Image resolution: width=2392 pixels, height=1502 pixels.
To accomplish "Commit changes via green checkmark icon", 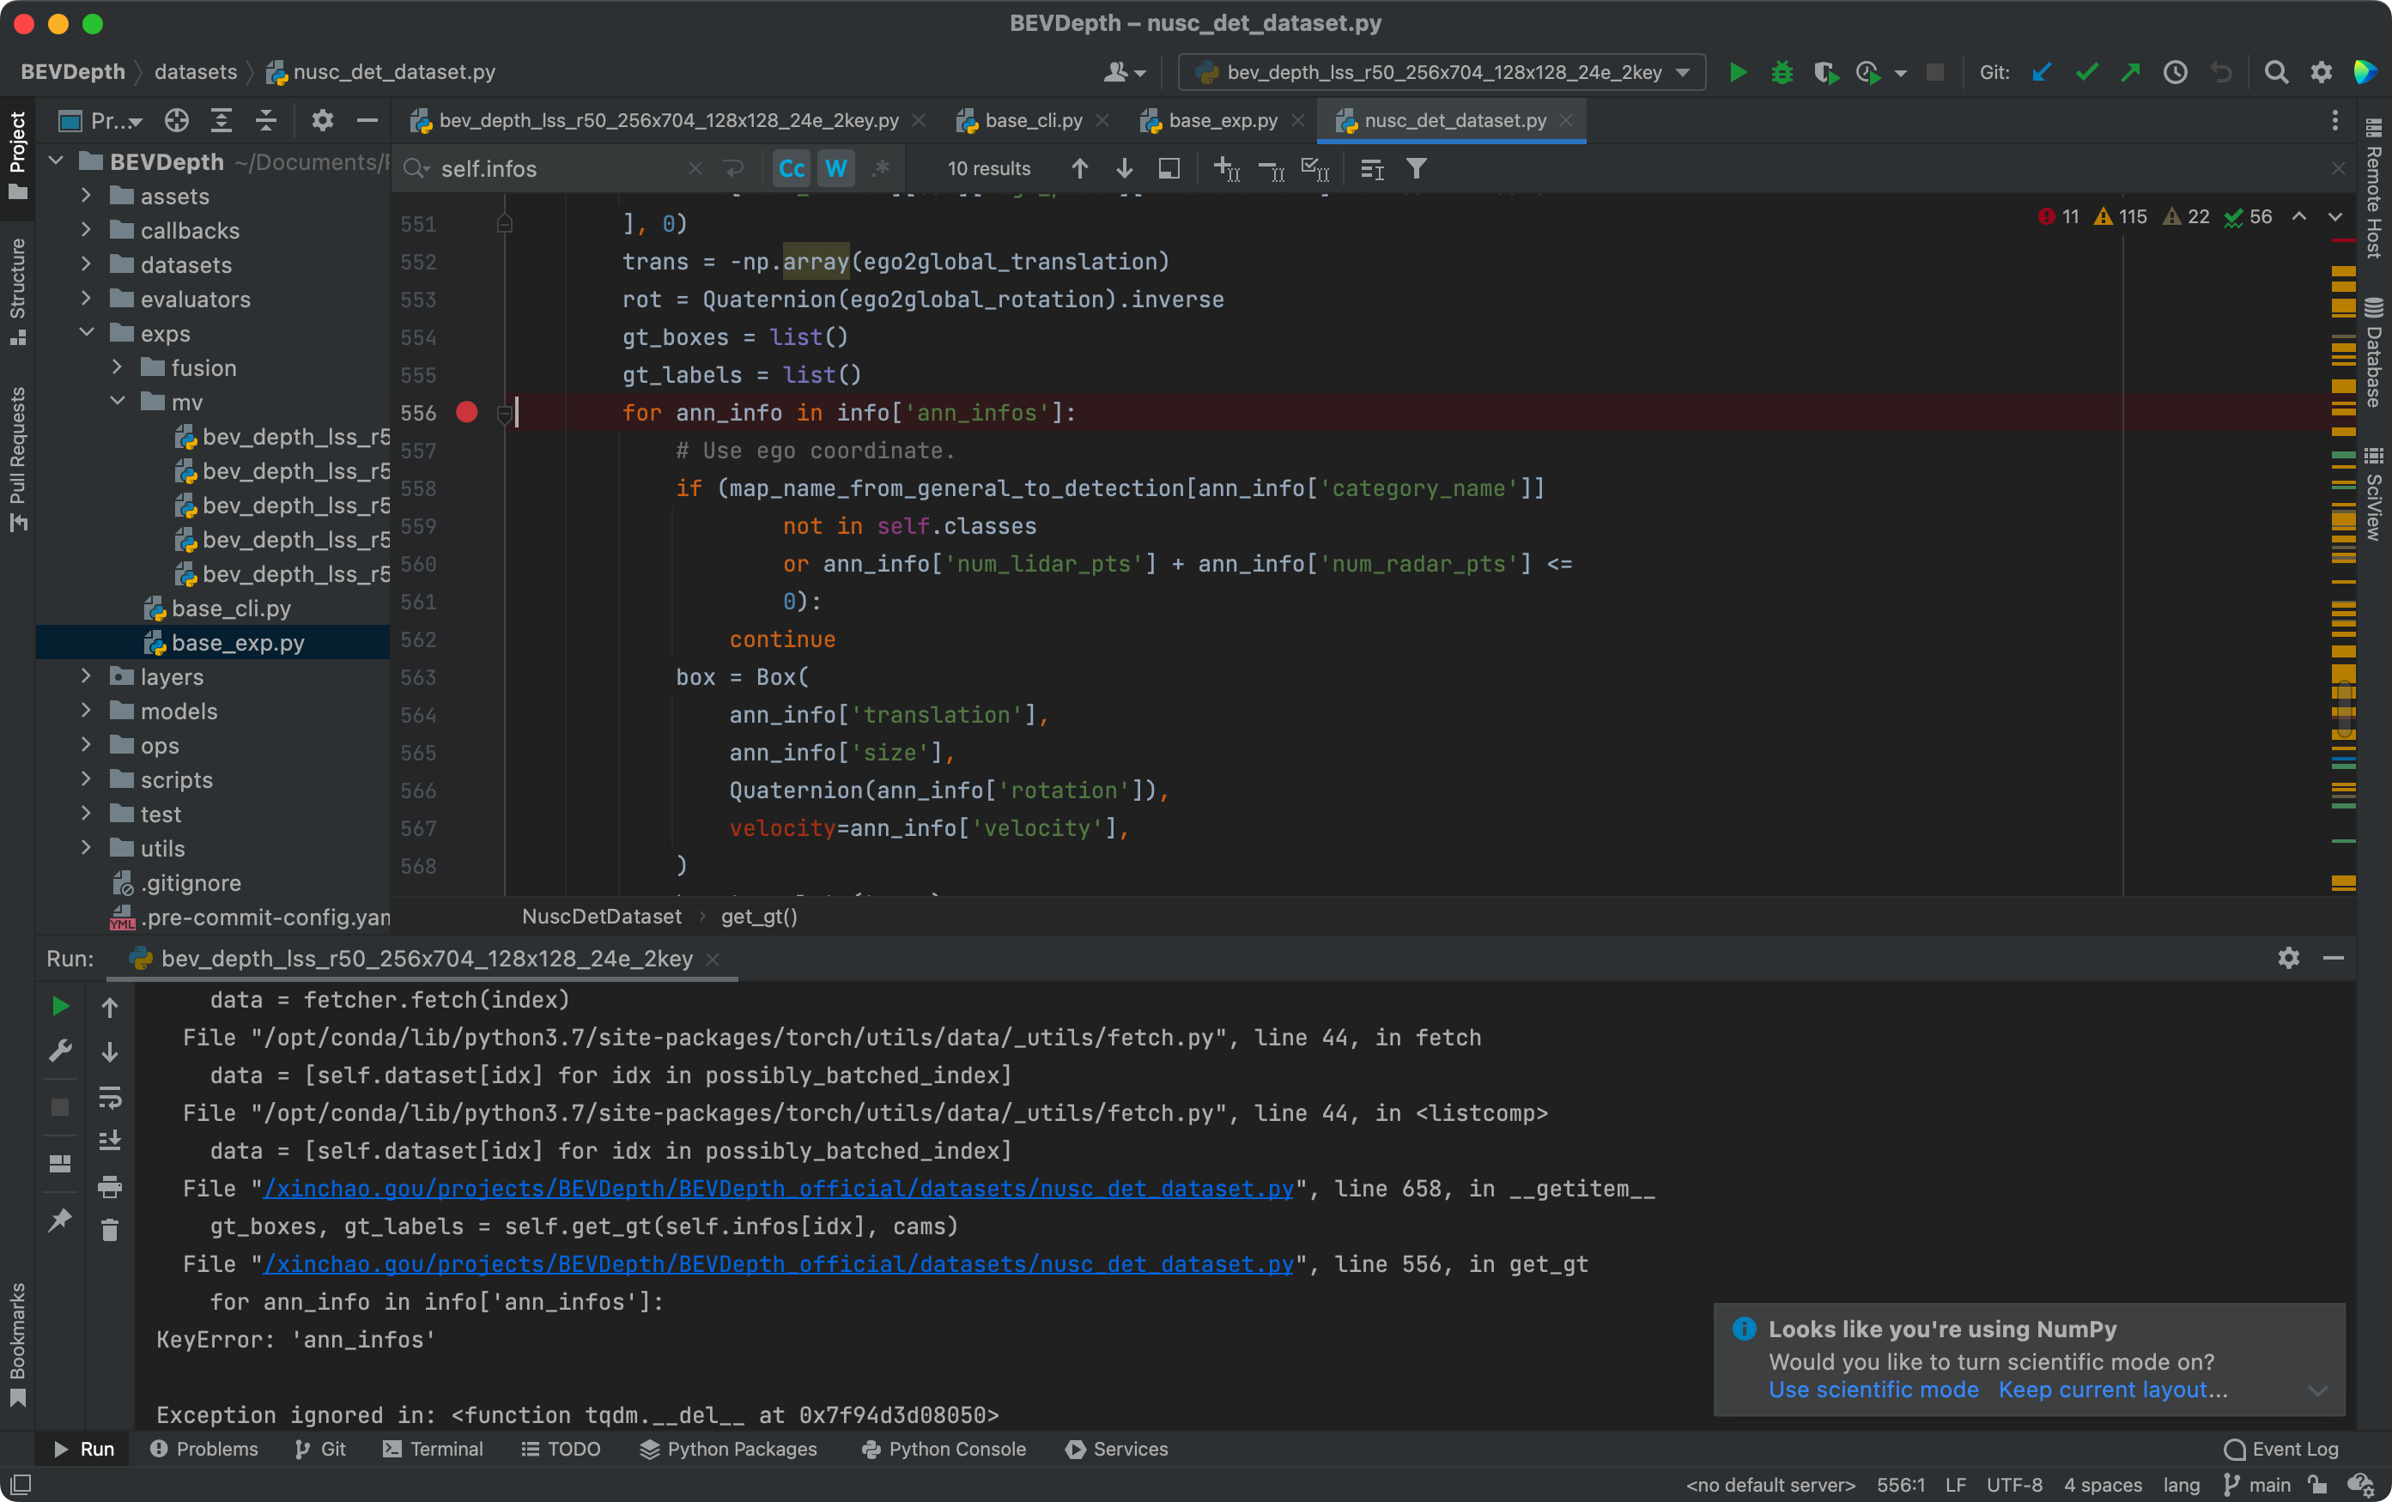I will [2086, 71].
